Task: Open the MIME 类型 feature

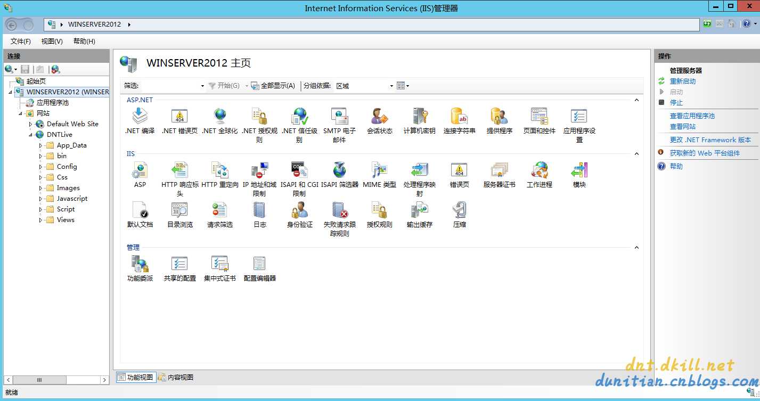Action: click(380, 175)
